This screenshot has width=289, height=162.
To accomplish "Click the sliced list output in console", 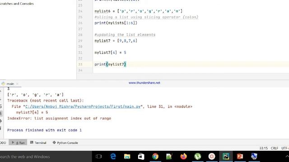I will [x=35, y=95].
